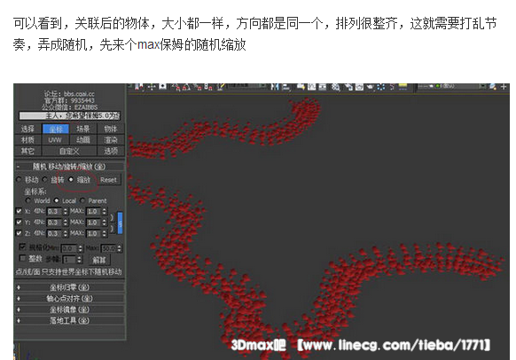Toggle the X axis checkbox

[19, 211]
